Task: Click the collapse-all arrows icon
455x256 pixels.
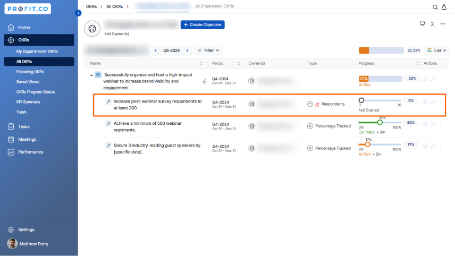Action: click(432, 24)
